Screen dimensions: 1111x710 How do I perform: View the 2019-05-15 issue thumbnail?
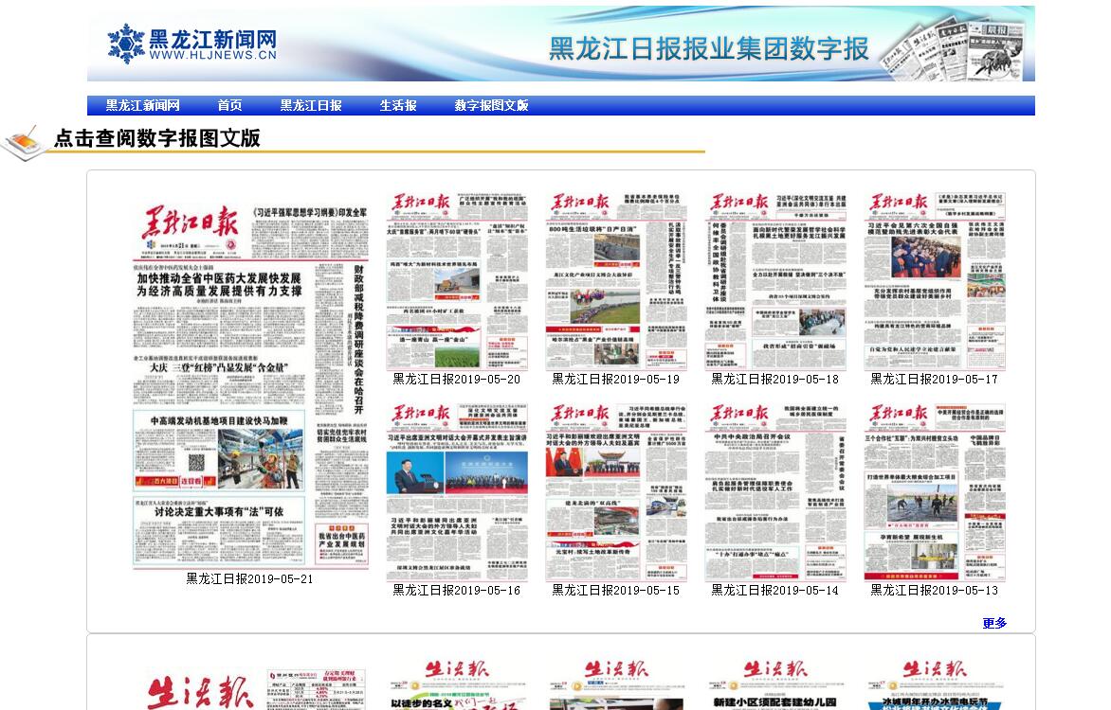coord(616,491)
